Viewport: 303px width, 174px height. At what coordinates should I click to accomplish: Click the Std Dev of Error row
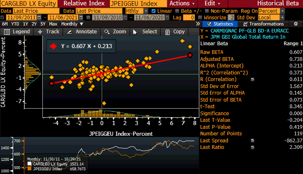tap(251, 86)
